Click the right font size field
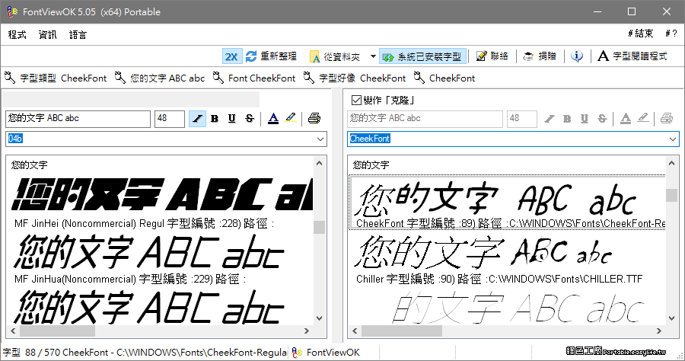 click(x=522, y=119)
